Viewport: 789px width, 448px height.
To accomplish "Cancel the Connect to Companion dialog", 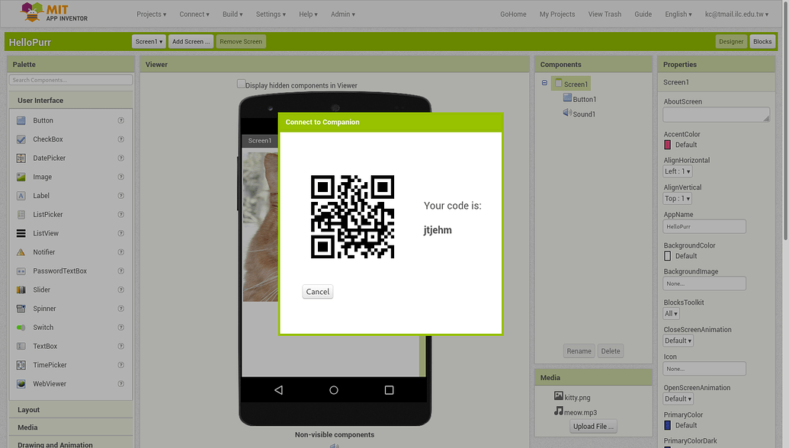I will pos(317,291).
